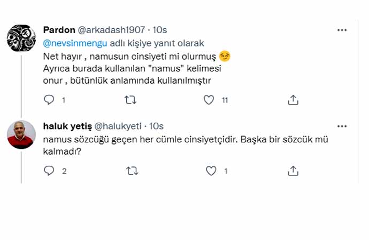This screenshot has height=240, width=369.
Task: Open the @nevsinmengu mention link
Action: (x=74, y=43)
